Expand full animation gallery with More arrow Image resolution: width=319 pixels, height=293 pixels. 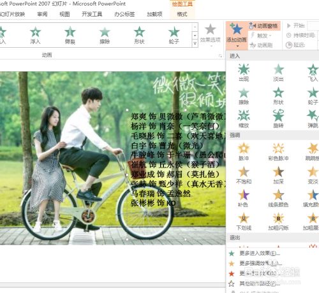pos(195,43)
